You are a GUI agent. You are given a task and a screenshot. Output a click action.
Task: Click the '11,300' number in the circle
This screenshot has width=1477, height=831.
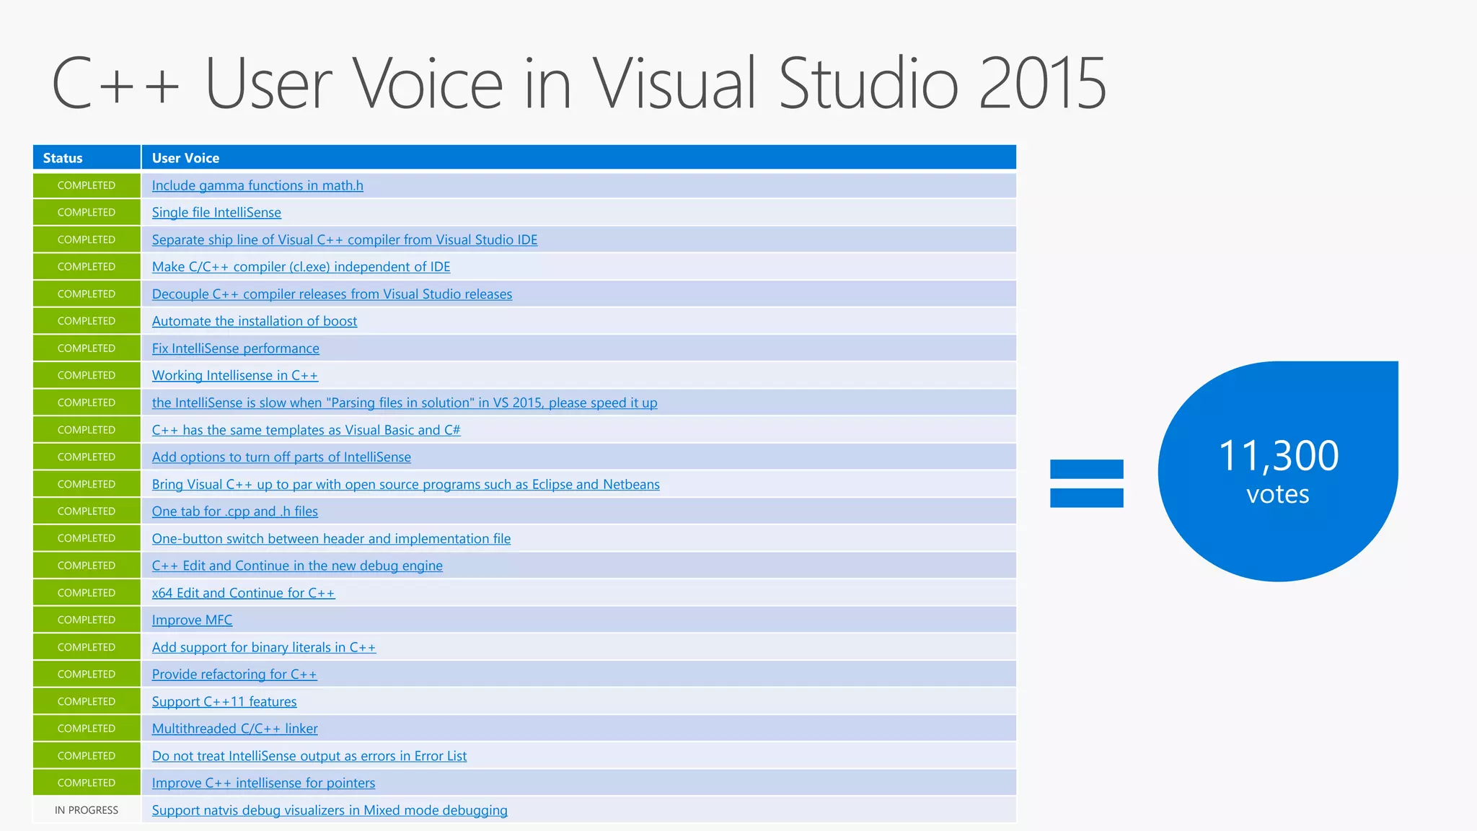click(1278, 456)
